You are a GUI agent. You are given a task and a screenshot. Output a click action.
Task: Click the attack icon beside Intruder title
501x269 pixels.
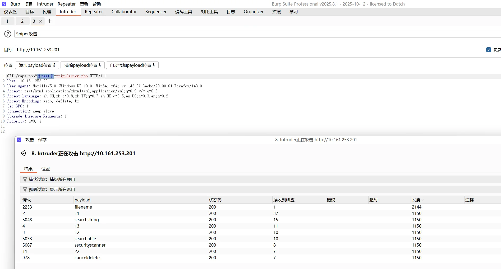[24, 153]
